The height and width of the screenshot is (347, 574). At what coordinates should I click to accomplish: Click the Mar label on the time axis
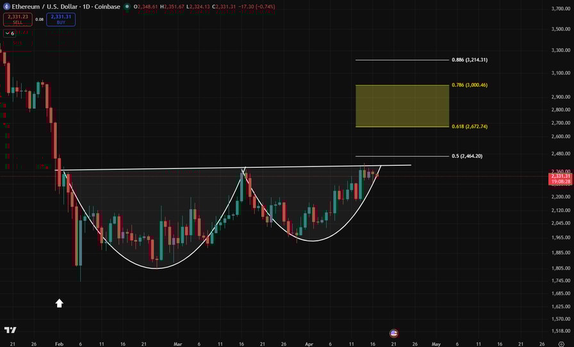pyautogui.click(x=177, y=344)
